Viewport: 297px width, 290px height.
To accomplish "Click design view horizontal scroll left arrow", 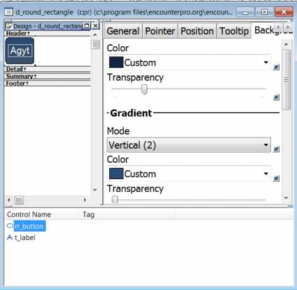I will pyautogui.click(x=9, y=200).
